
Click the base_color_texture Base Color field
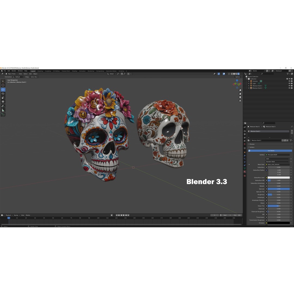[277, 164]
